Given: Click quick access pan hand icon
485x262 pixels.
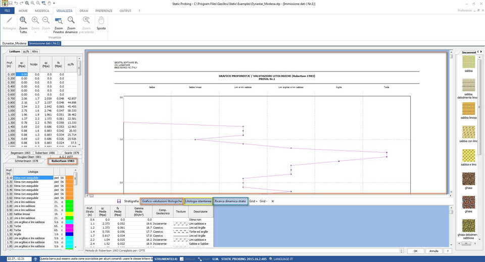Looking at the screenshot, I should pyautogui.click(x=49, y=3).
